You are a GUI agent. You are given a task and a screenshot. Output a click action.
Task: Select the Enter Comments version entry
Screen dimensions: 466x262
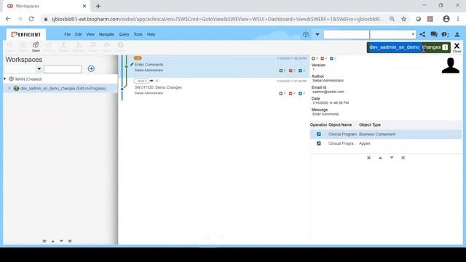tap(214, 66)
